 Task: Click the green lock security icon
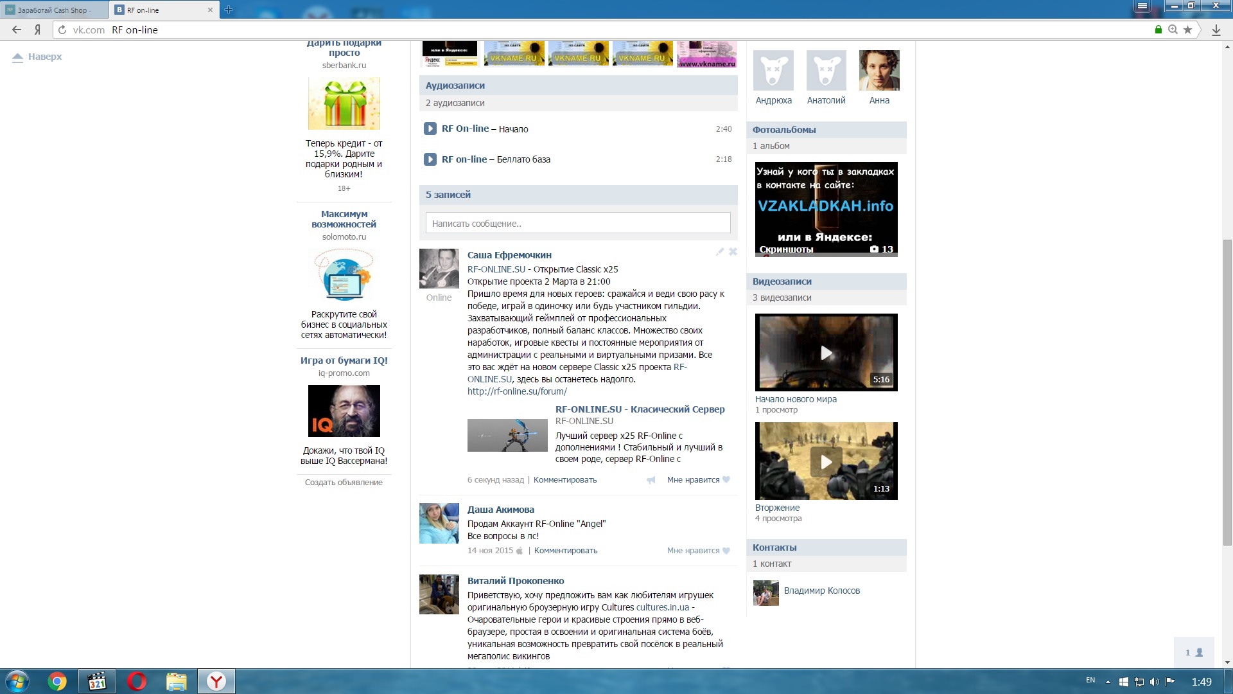click(x=1159, y=30)
